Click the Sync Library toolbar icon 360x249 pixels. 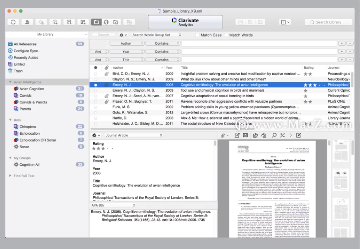(x=13, y=22)
